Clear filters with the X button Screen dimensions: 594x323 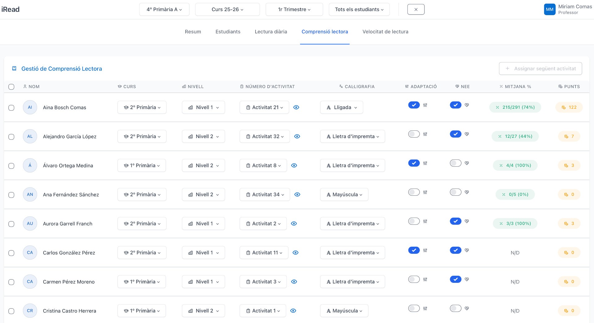tap(416, 9)
